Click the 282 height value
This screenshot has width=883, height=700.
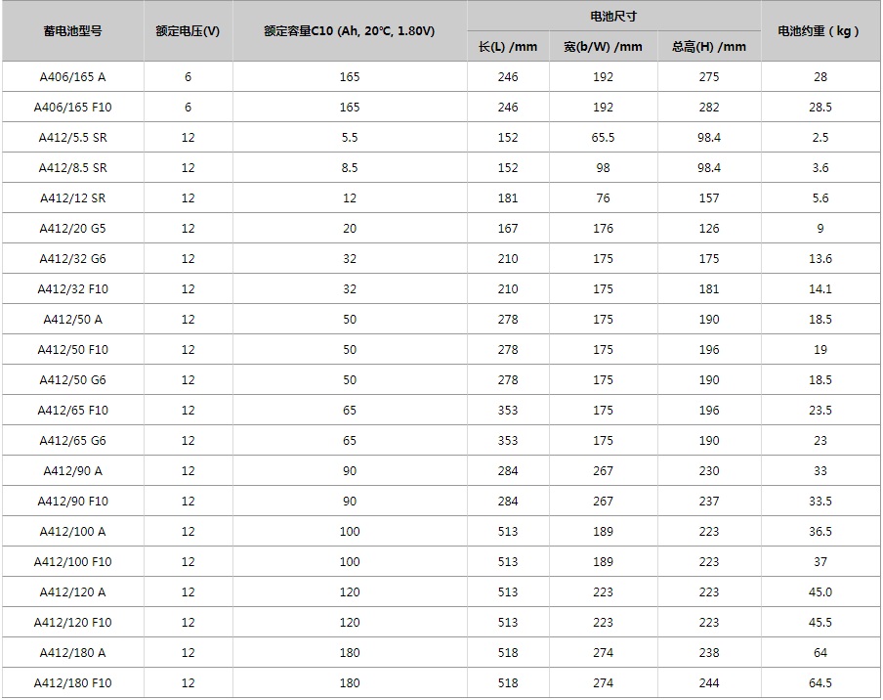coord(708,108)
